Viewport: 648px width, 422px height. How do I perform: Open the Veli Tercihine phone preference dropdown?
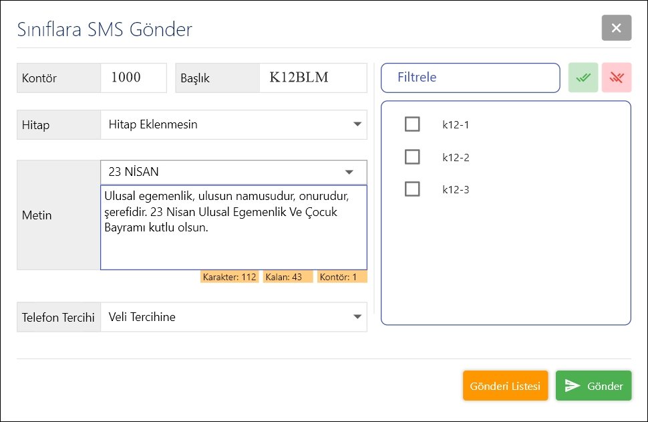click(234, 317)
